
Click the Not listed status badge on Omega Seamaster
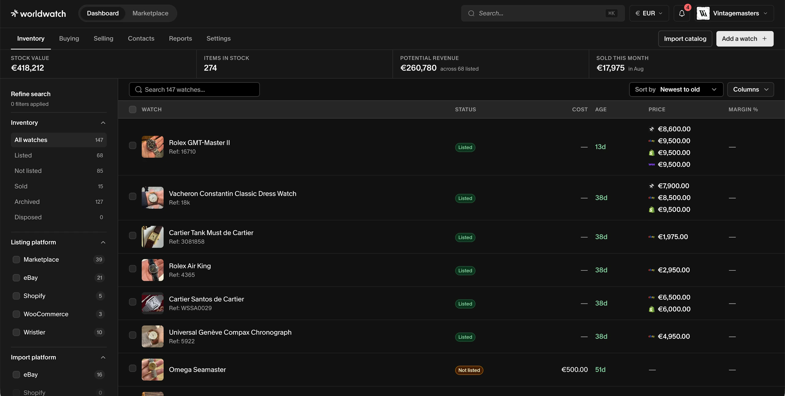[469, 370]
